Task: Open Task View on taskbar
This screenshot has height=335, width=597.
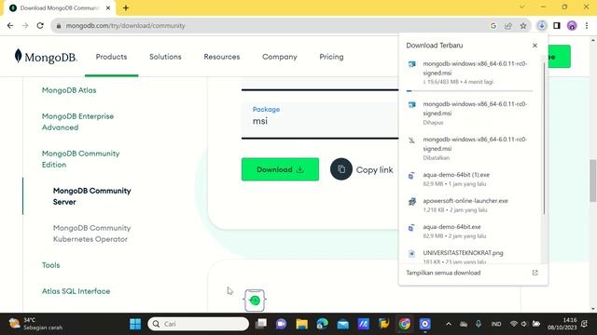Action: (261, 324)
